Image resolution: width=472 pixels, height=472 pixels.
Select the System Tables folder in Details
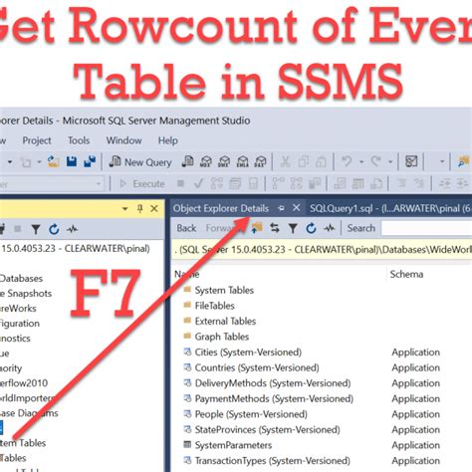point(224,290)
